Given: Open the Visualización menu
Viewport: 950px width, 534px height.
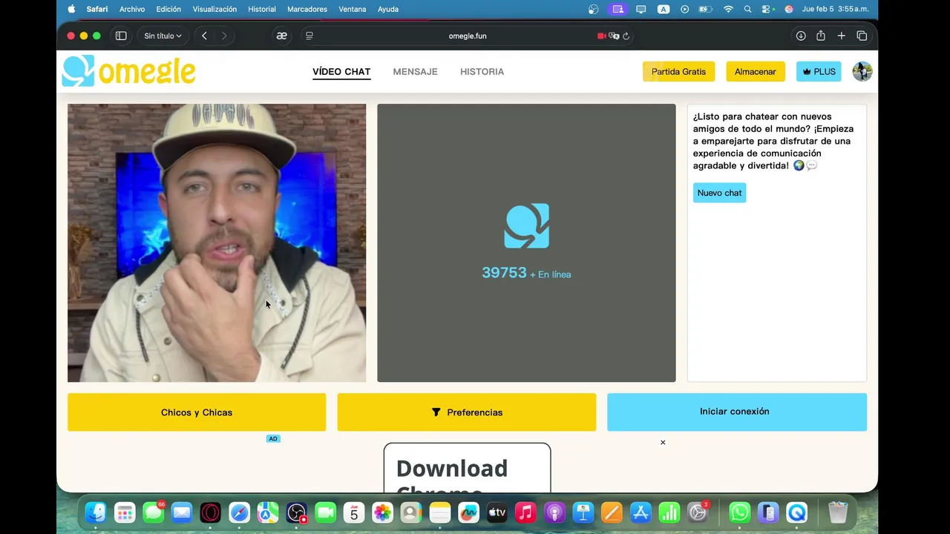Looking at the screenshot, I should [x=214, y=9].
